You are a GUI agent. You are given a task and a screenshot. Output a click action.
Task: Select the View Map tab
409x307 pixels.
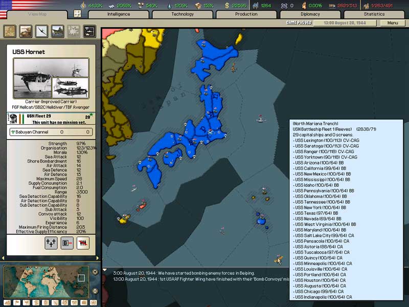pyautogui.click(x=37, y=14)
